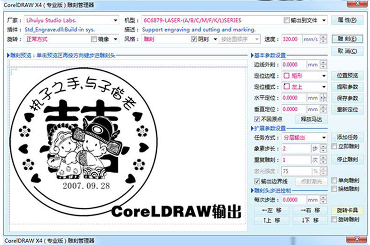370x245 pixels.
Task: Click the 释放马达 button
Action: pos(311,119)
